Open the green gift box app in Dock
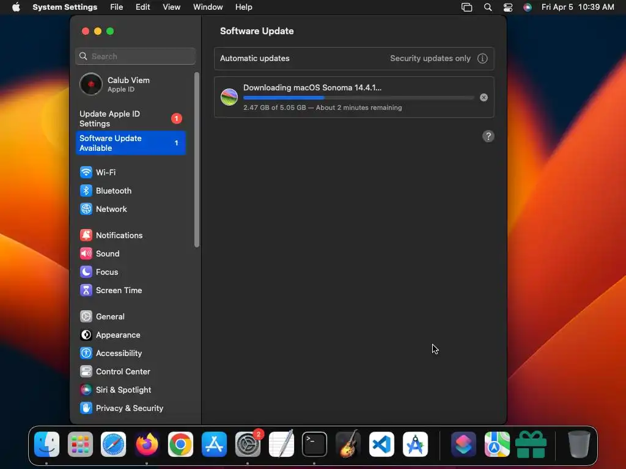 point(531,444)
